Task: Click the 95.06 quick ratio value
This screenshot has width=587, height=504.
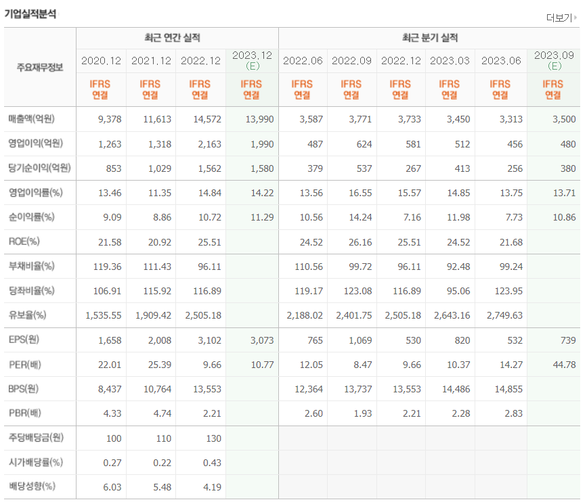Action: 458,291
